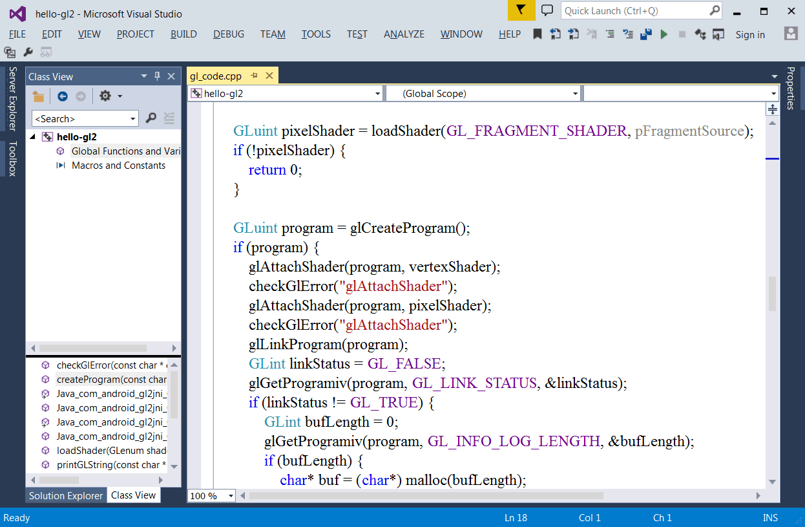Click the increase indent toolbar icon
Viewport: 805px width, 527px height.
[x=609, y=34]
